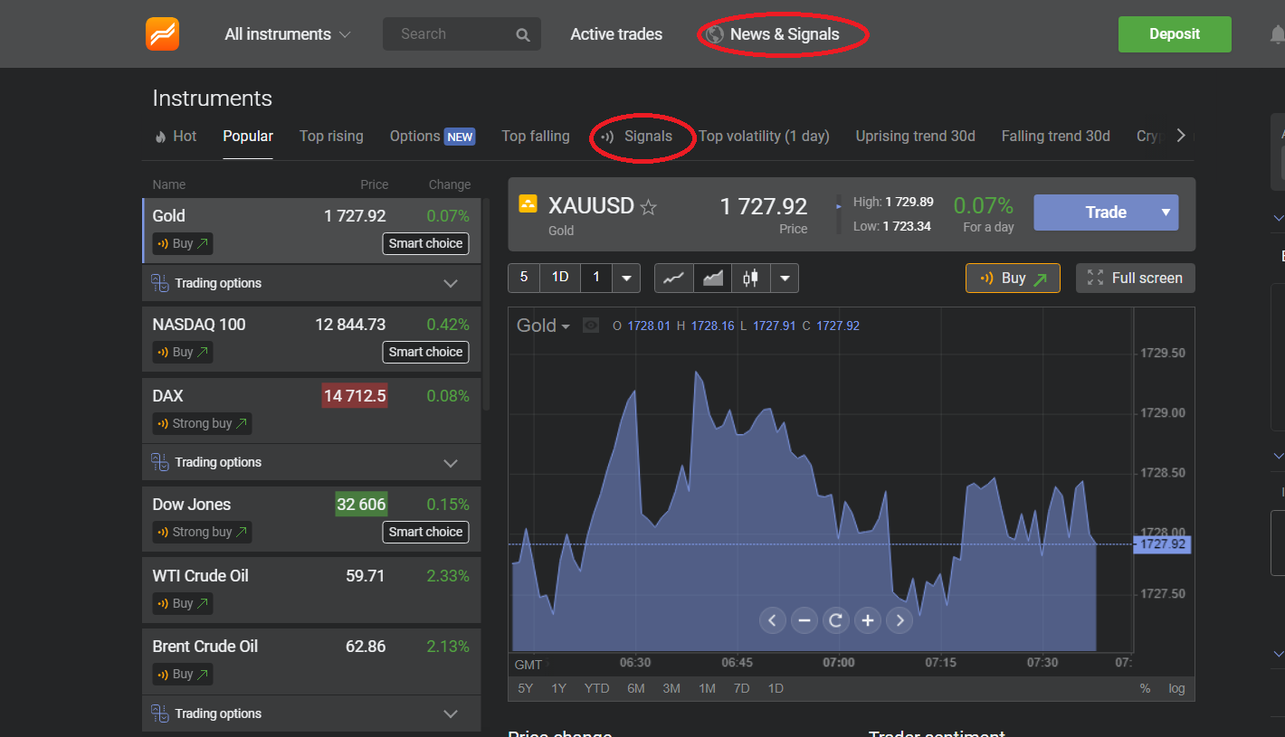
Task: Open the Top falling tab
Action: [536, 137]
